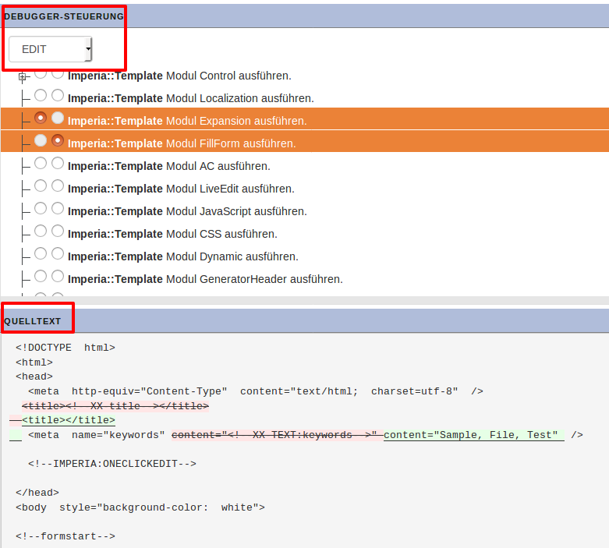Select first radio button of LiveEdit row
Screen dimensions: 609x548
pos(41,186)
